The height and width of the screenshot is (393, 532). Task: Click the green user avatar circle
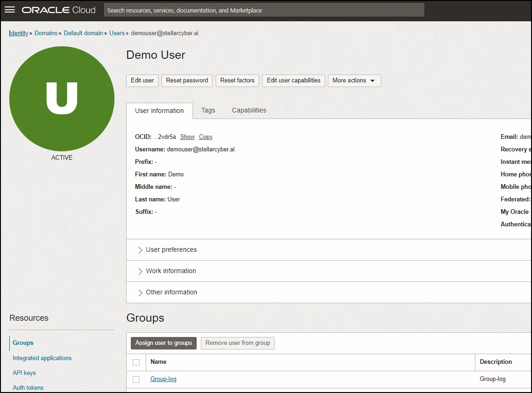coord(62,99)
